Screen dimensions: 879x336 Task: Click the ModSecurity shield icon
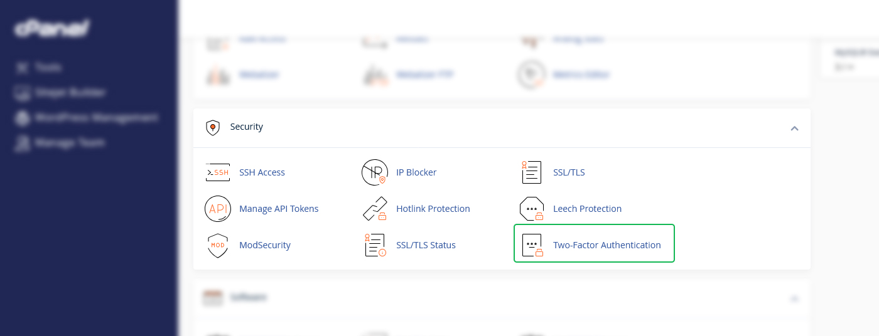[x=218, y=245]
